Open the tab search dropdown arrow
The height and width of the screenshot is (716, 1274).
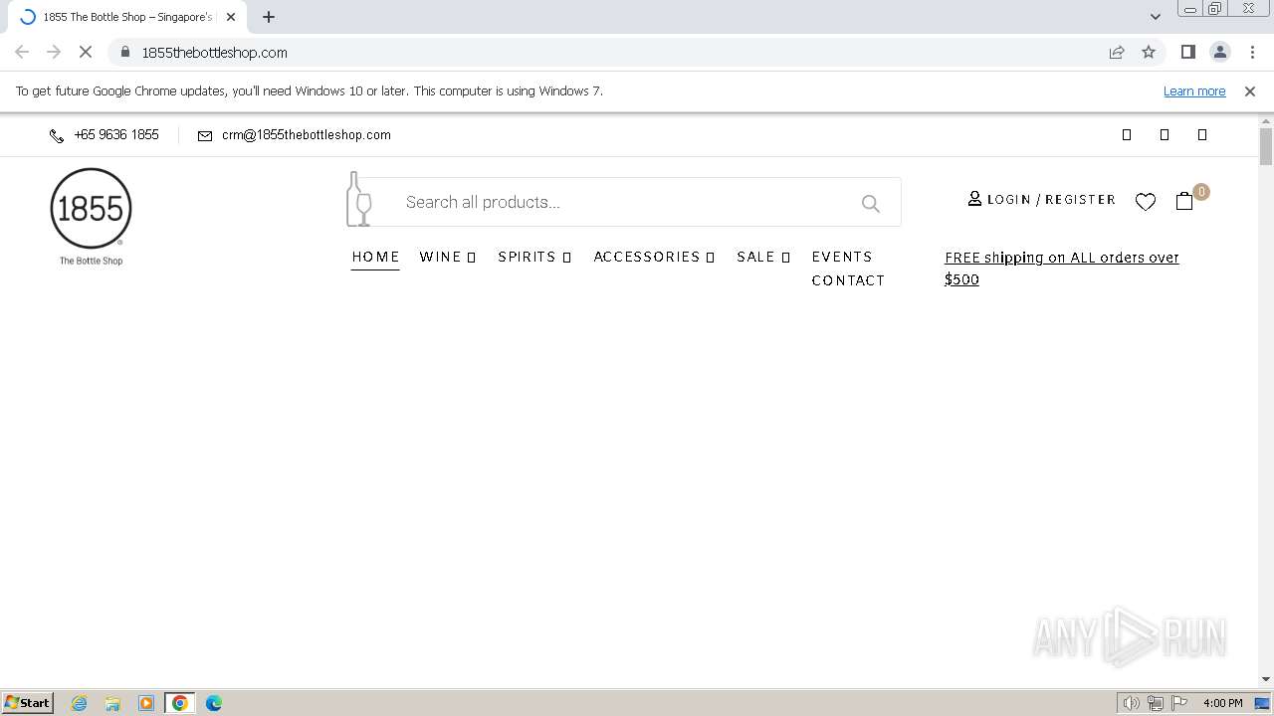pos(1156,17)
